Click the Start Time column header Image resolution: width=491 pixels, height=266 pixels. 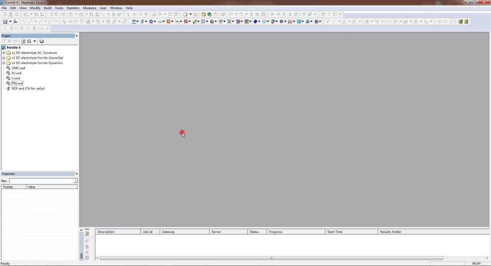click(351, 232)
